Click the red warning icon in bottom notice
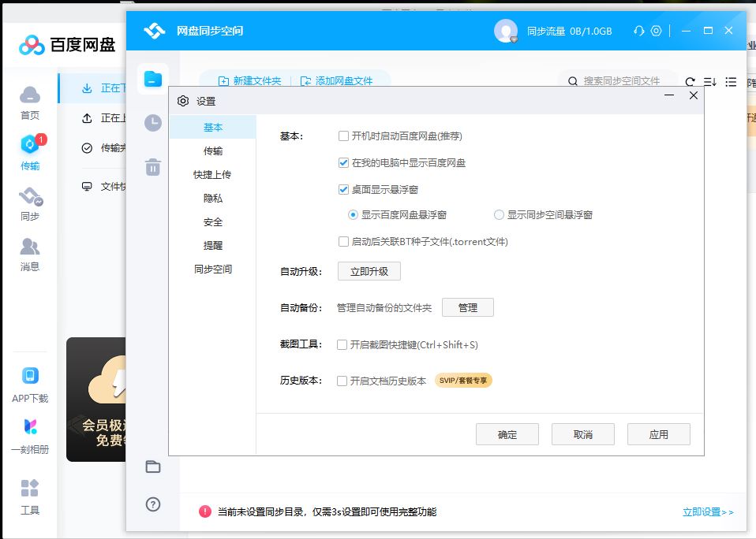Viewport: 756px width, 539px height. [205, 511]
